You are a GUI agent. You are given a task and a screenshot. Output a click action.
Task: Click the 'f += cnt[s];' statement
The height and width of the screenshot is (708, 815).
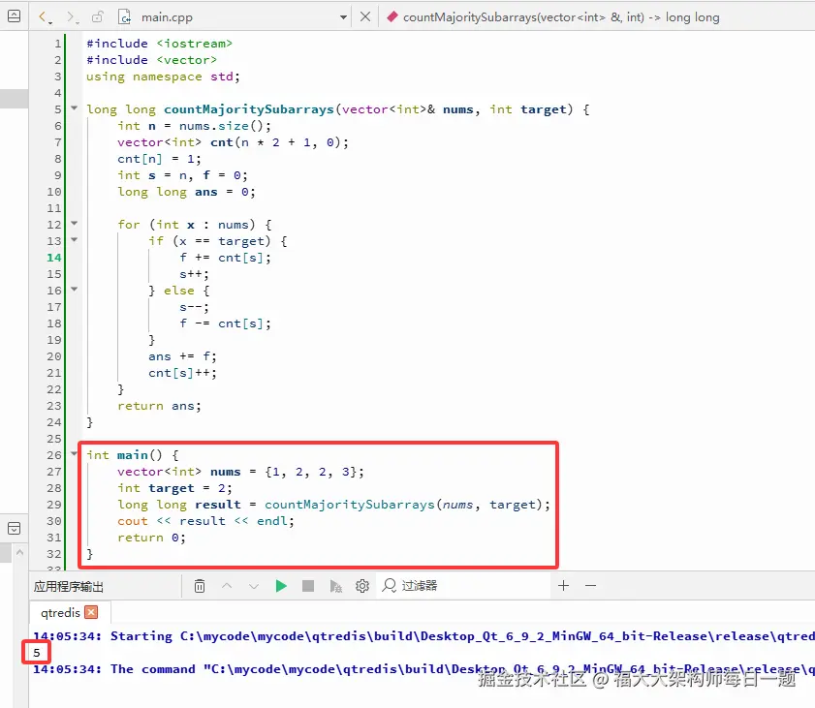pyautogui.click(x=225, y=258)
